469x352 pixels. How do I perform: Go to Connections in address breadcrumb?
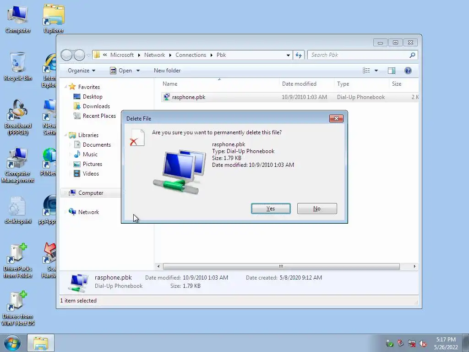click(191, 55)
